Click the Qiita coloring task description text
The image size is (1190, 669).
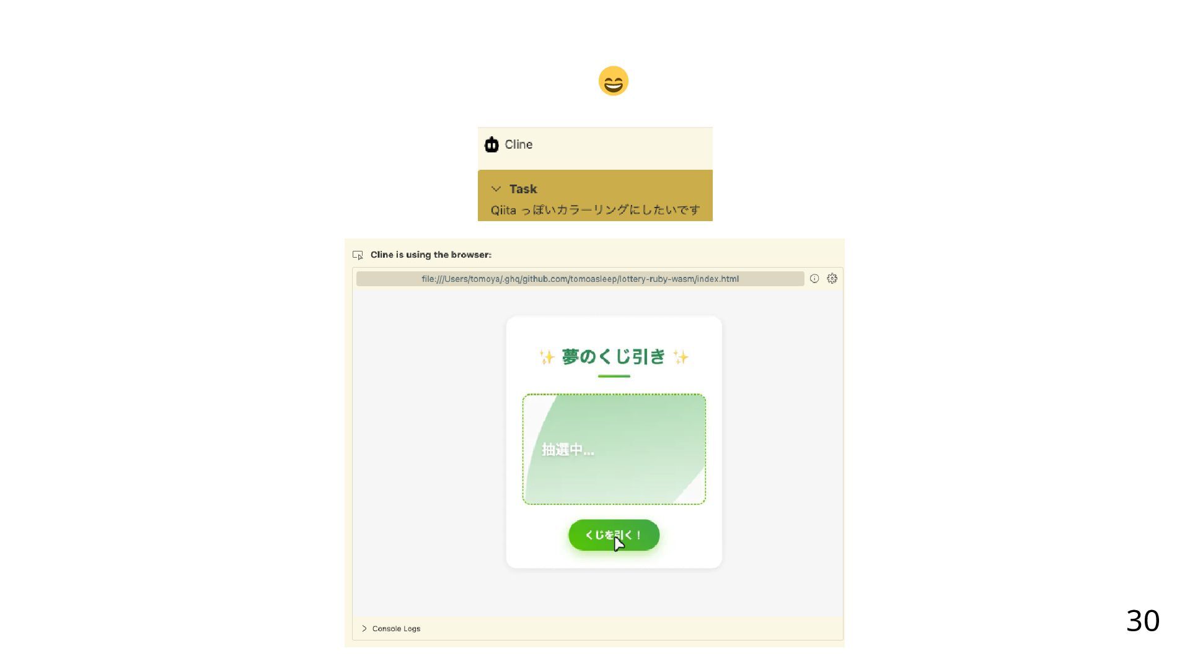point(595,210)
